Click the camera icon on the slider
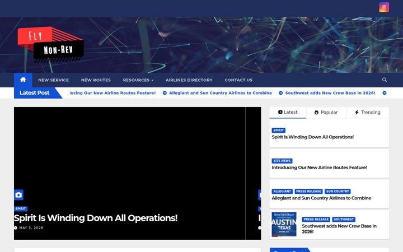Screen dimensions: 403x252 18,195
